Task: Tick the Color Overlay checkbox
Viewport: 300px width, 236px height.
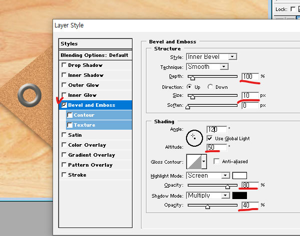Action: pyautogui.click(x=64, y=145)
